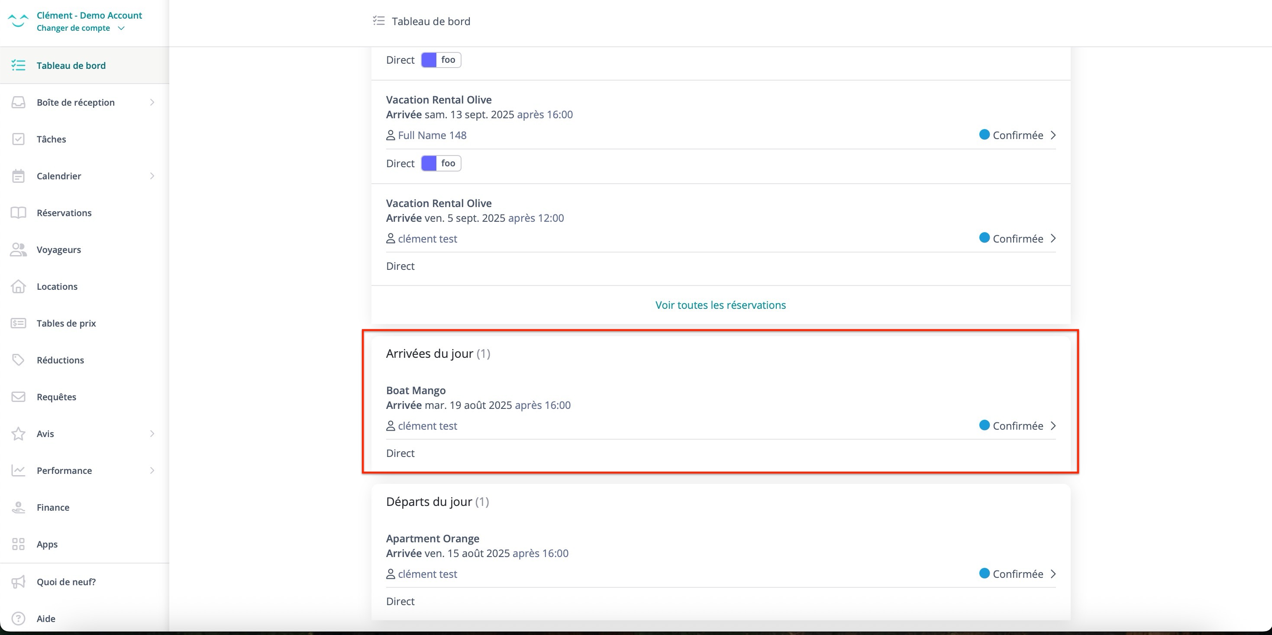Open the Boîte de réception inbox icon
The width and height of the screenshot is (1272, 635).
coord(18,102)
